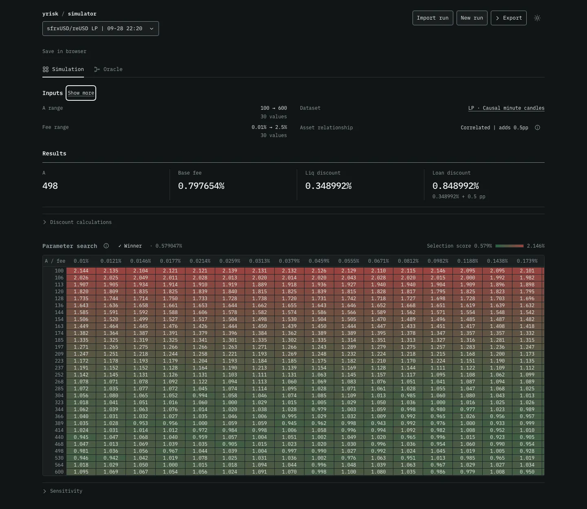Click cell 0.950 in row 600
Viewport: 587px width, 509px height.
tap(527, 472)
